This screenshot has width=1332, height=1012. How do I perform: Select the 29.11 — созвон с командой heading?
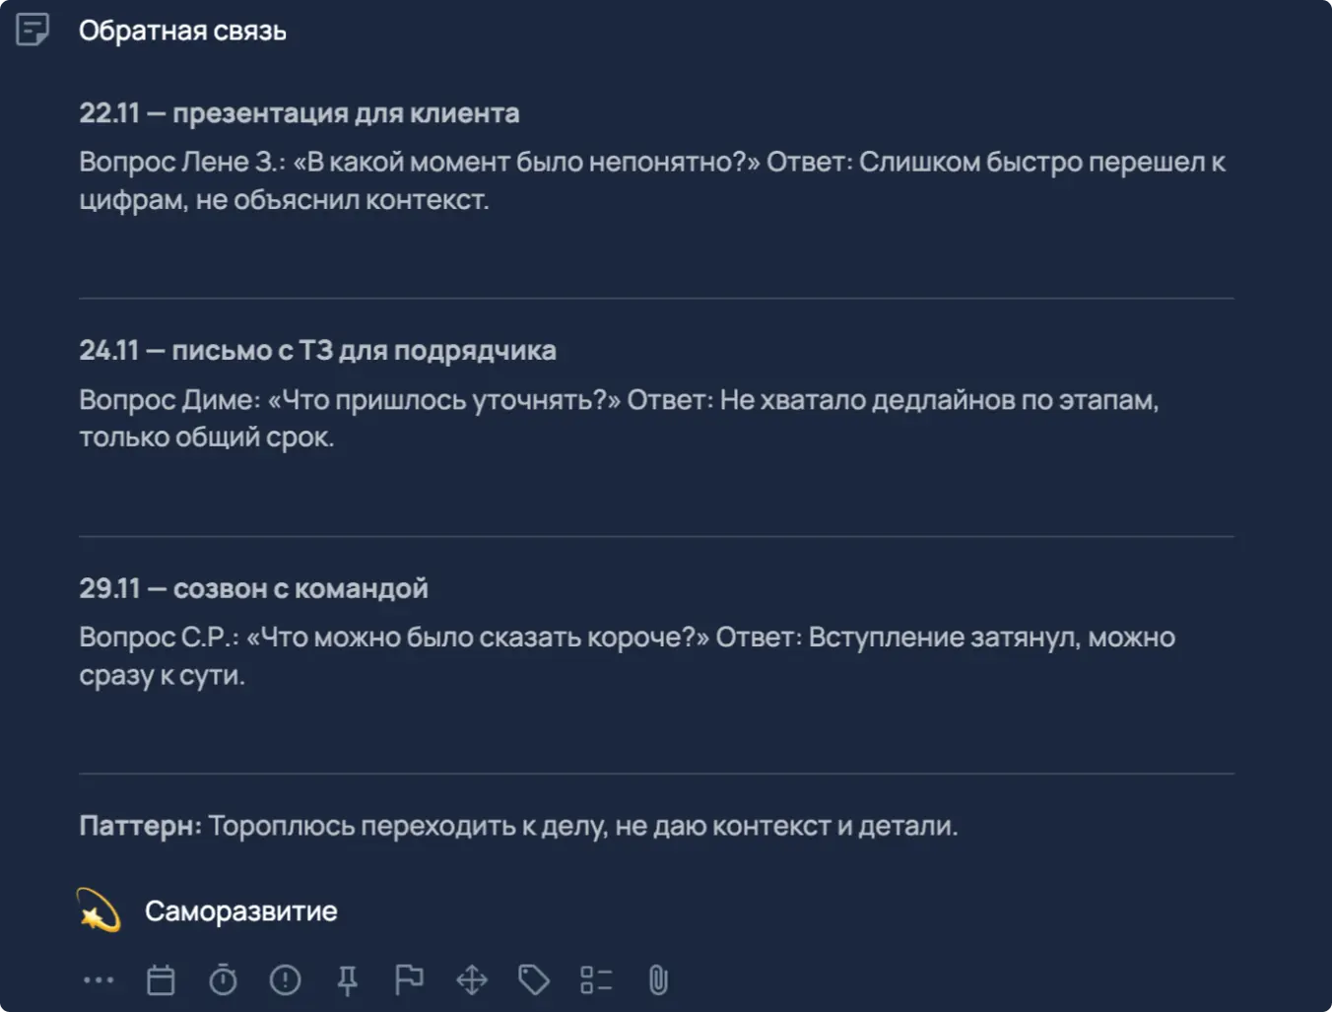coord(254,587)
